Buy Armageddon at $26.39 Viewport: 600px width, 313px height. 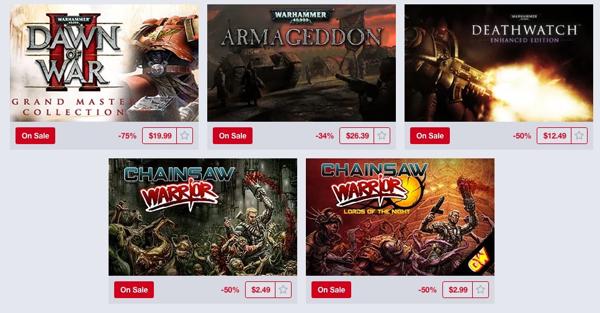click(x=357, y=135)
